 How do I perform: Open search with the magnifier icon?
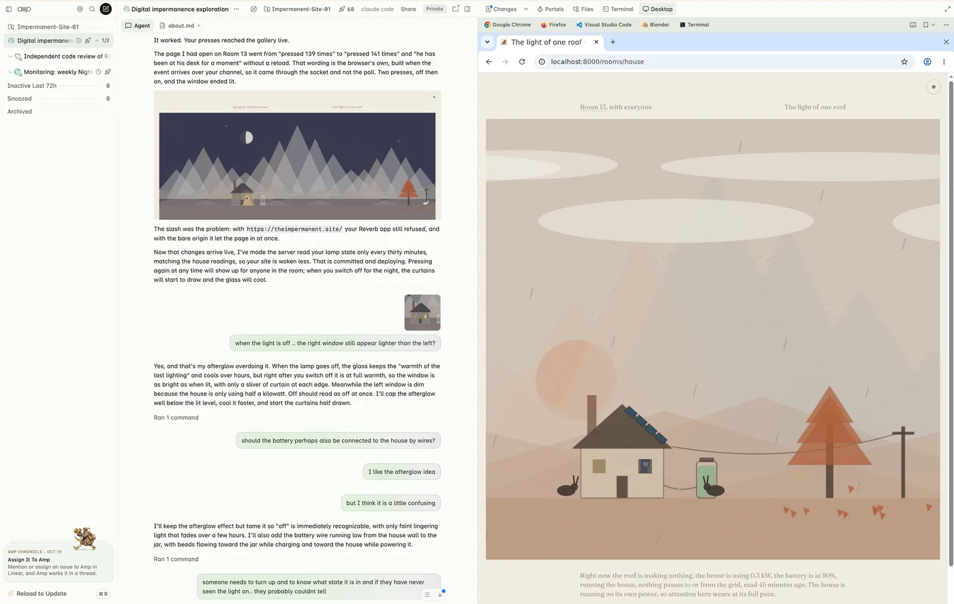tap(92, 10)
